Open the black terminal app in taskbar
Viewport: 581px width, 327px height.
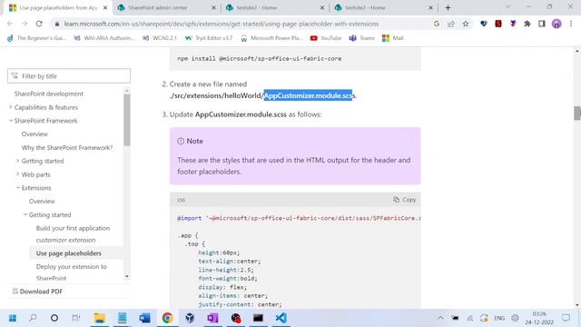[258, 318]
